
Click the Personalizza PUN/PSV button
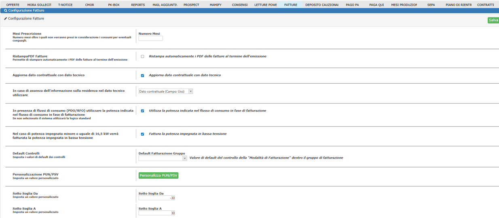click(159, 176)
